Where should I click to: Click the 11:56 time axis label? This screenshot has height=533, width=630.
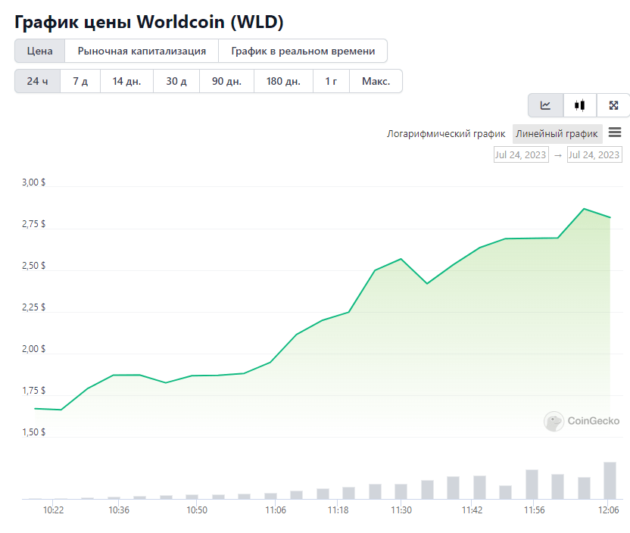(x=535, y=510)
